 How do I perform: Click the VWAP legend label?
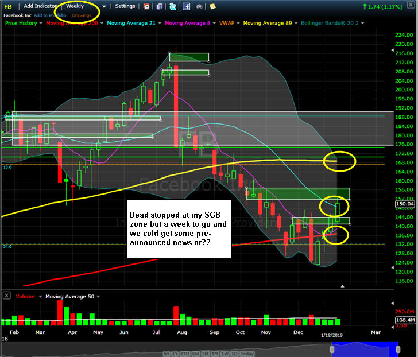227,23
